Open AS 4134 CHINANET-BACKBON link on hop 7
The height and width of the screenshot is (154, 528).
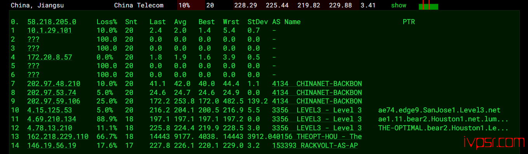coord(317,84)
